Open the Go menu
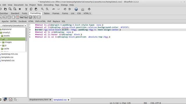The width and height of the screenshot is (186, 104). point(26,5)
